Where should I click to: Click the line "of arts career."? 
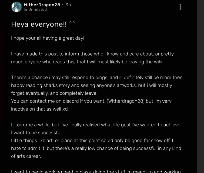click(x=26, y=156)
